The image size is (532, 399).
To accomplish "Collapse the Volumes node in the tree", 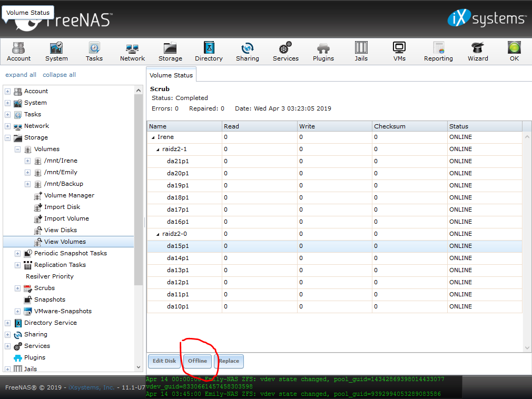I will 17,149.
